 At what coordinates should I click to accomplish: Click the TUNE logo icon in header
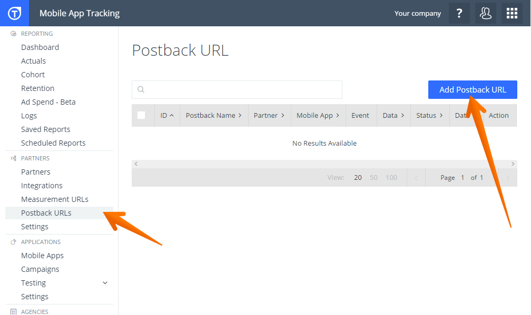click(x=14, y=13)
